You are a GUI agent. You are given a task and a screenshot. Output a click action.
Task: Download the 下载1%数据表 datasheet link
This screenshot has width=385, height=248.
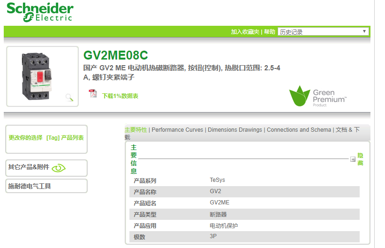point(120,96)
